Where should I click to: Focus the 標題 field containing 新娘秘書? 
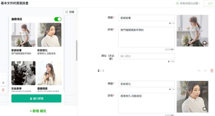146,18
